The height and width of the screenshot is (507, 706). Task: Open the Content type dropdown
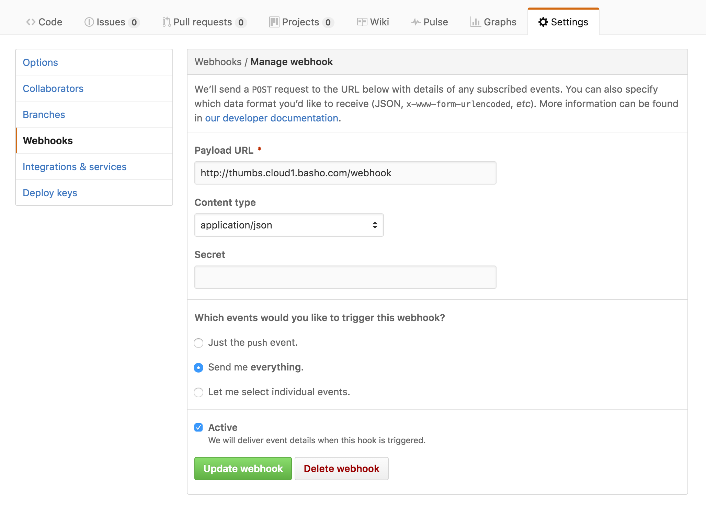coord(289,225)
